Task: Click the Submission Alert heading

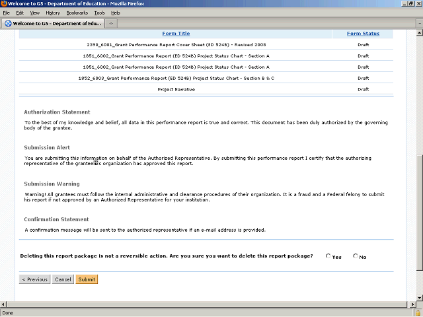Action: [47, 148]
